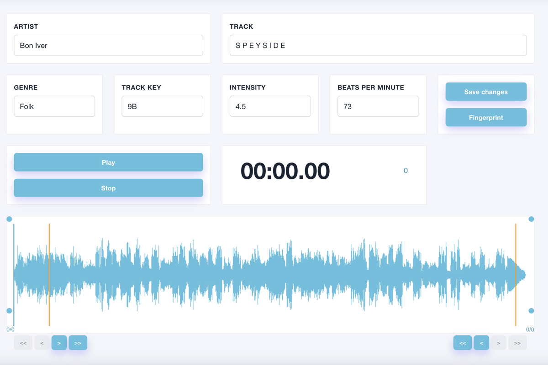Start playback with the Play button
The height and width of the screenshot is (365, 548).
tap(108, 162)
